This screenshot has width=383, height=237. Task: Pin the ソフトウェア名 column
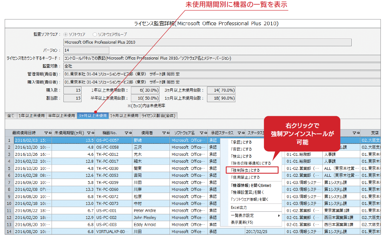205,133
